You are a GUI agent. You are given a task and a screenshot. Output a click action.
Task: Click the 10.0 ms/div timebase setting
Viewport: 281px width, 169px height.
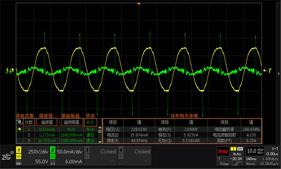pyautogui.click(x=255, y=151)
